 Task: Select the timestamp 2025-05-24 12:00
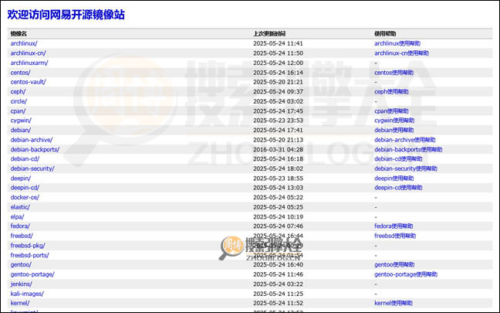(278, 63)
